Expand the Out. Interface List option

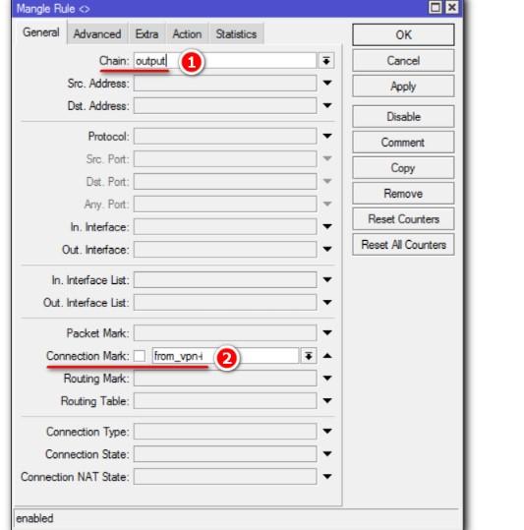point(327,302)
